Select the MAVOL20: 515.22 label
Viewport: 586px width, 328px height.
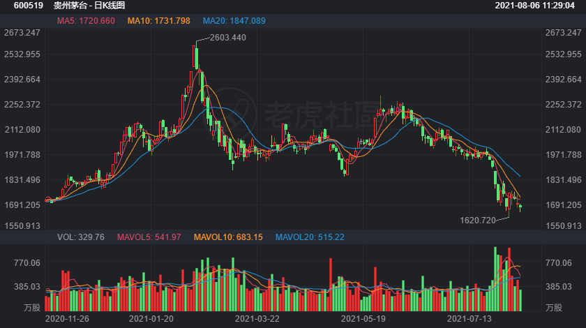[310, 237]
